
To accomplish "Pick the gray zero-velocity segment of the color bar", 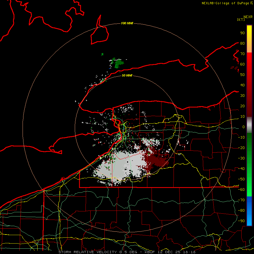I will [249, 125].
